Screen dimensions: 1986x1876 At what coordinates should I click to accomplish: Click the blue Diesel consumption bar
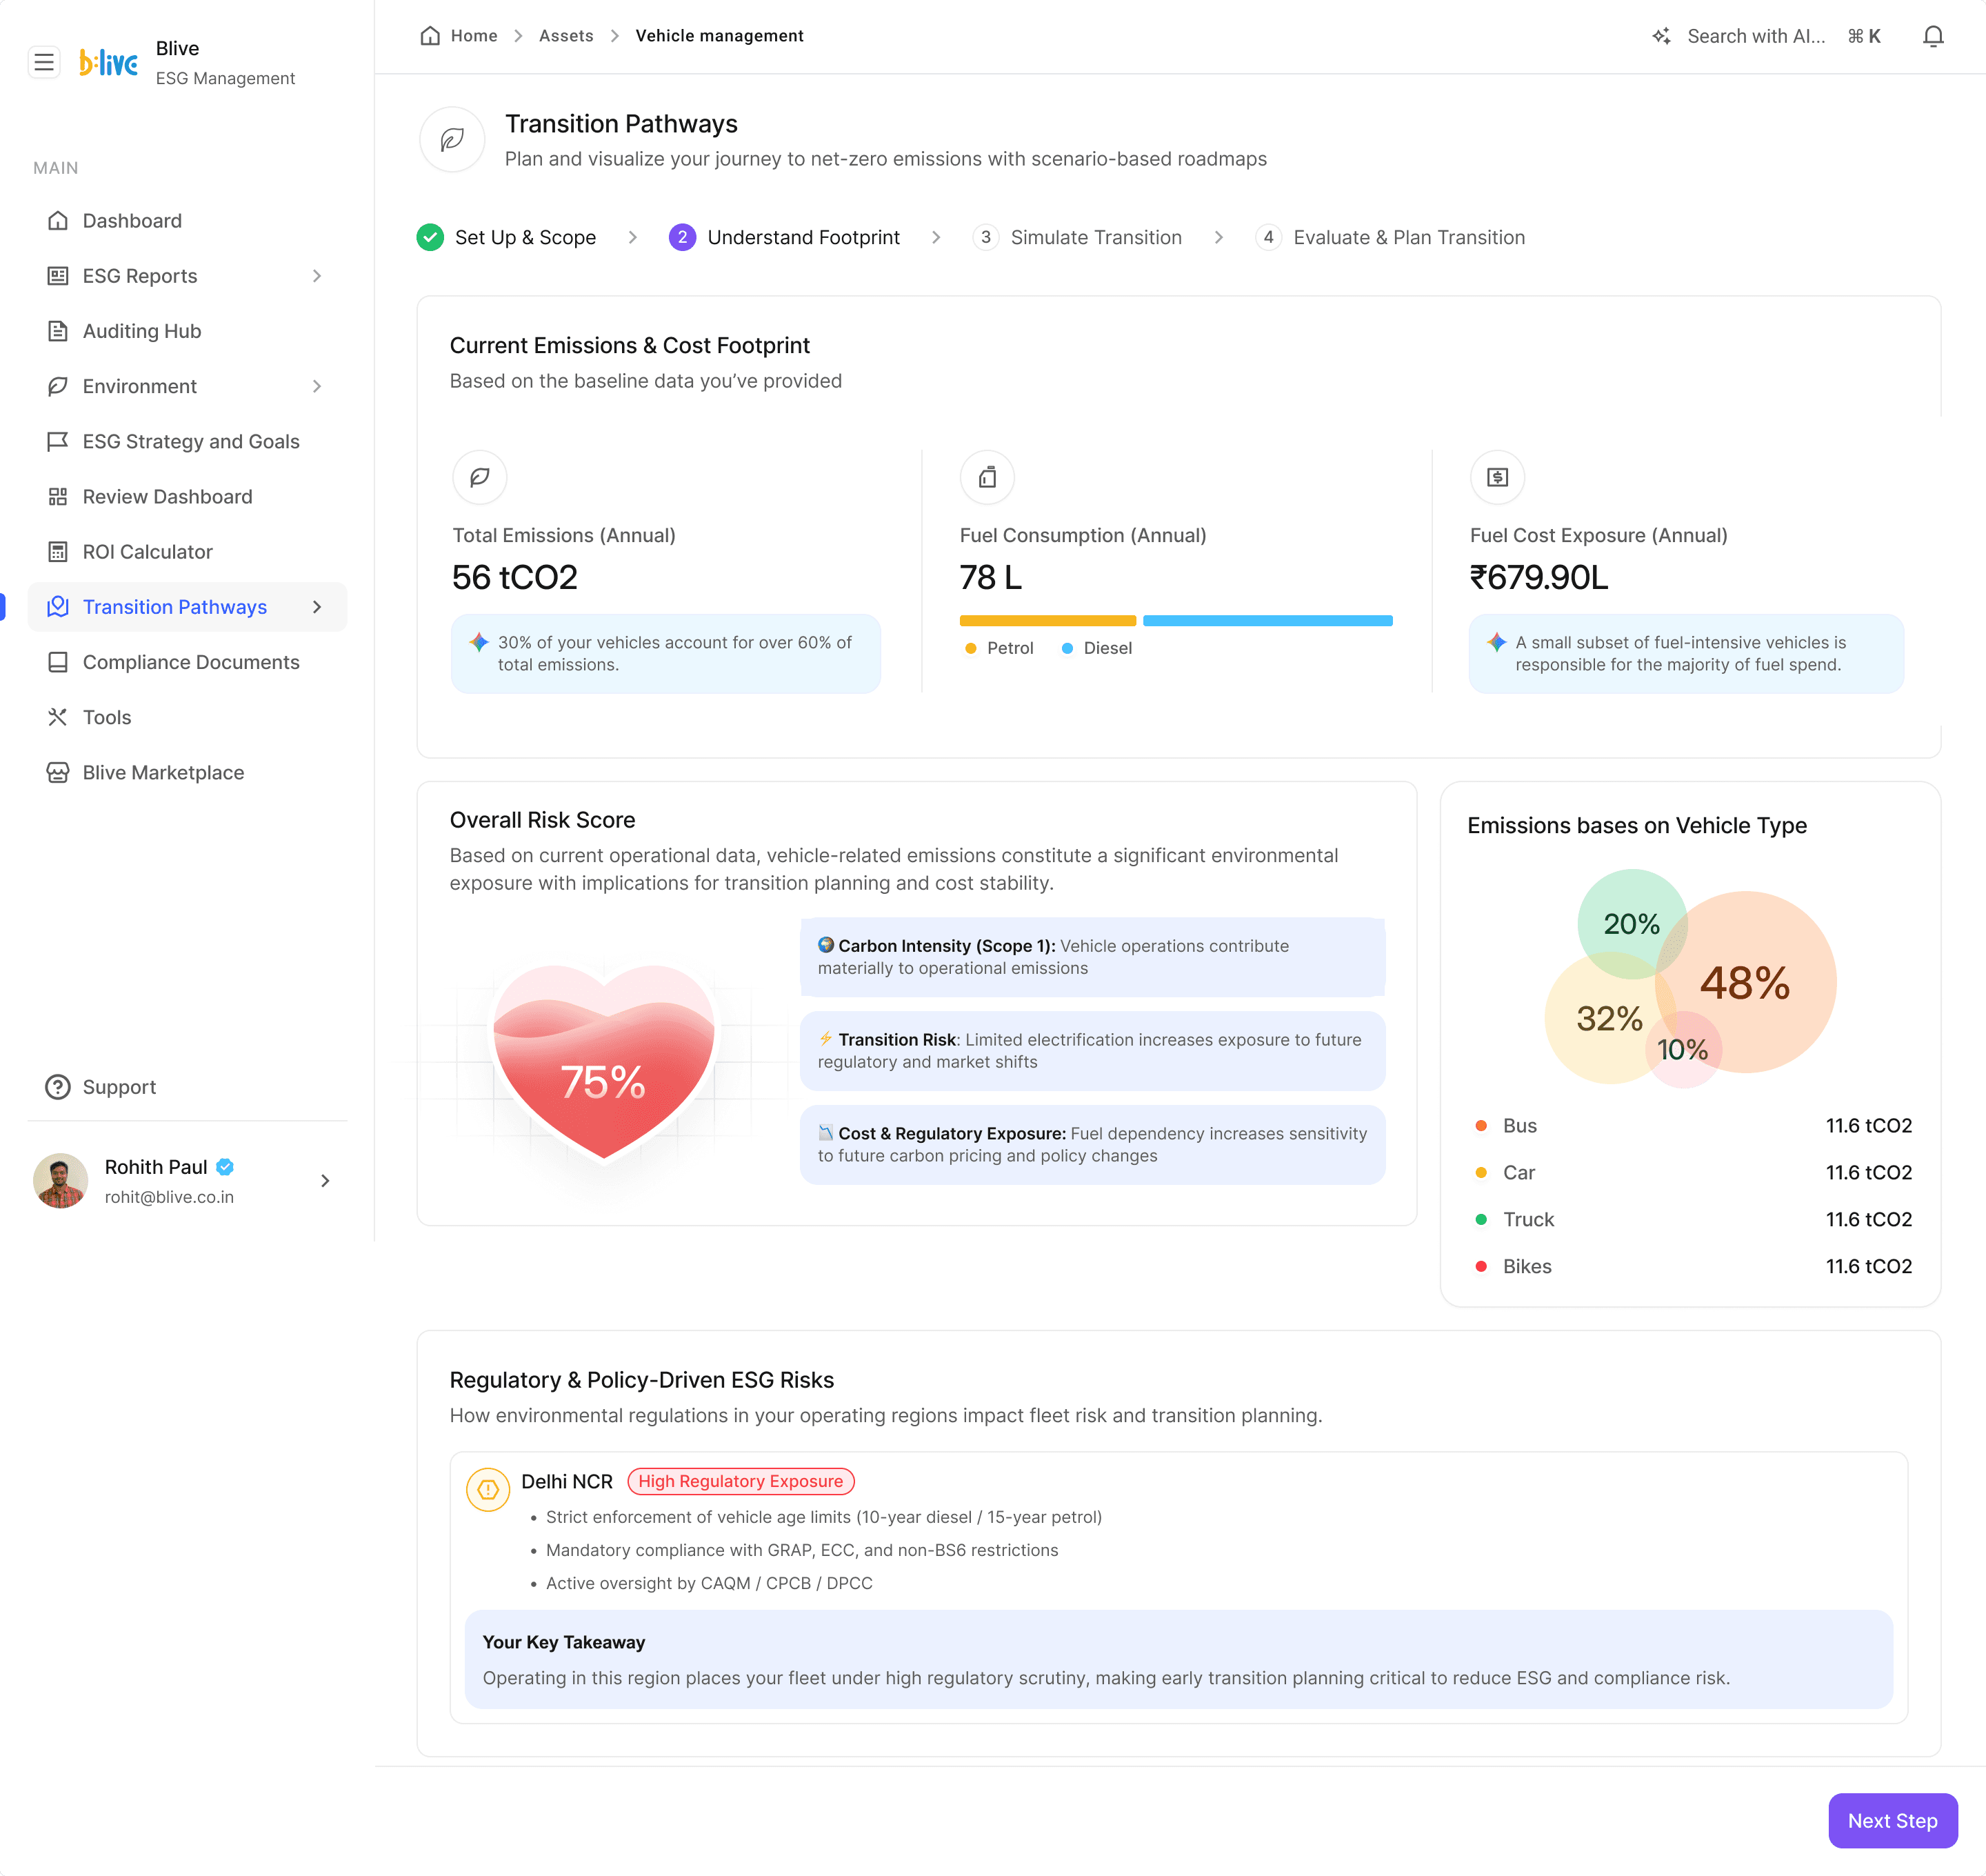[x=1267, y=621]
